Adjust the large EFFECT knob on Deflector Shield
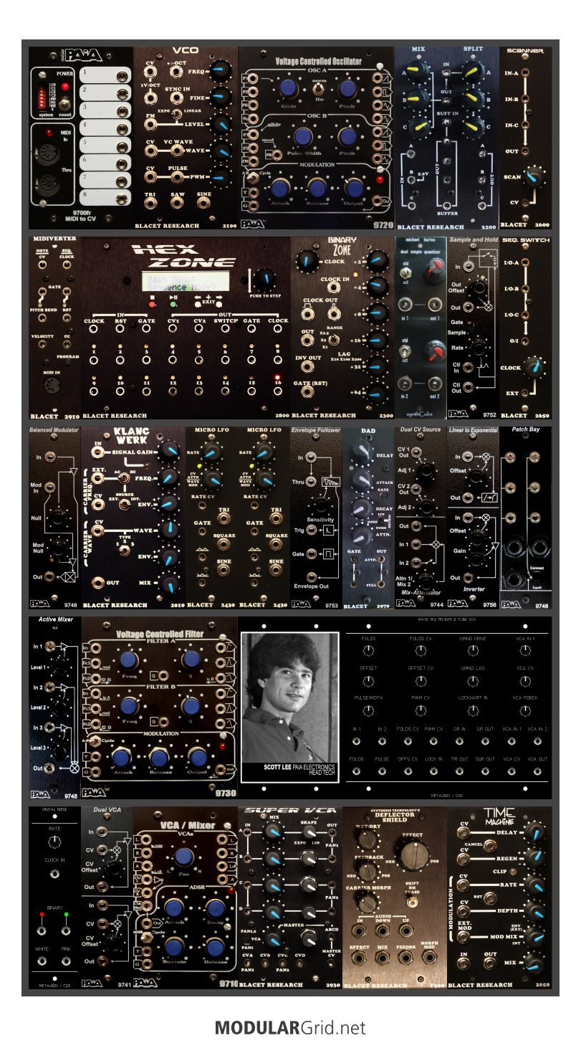 tap(413, 855)
